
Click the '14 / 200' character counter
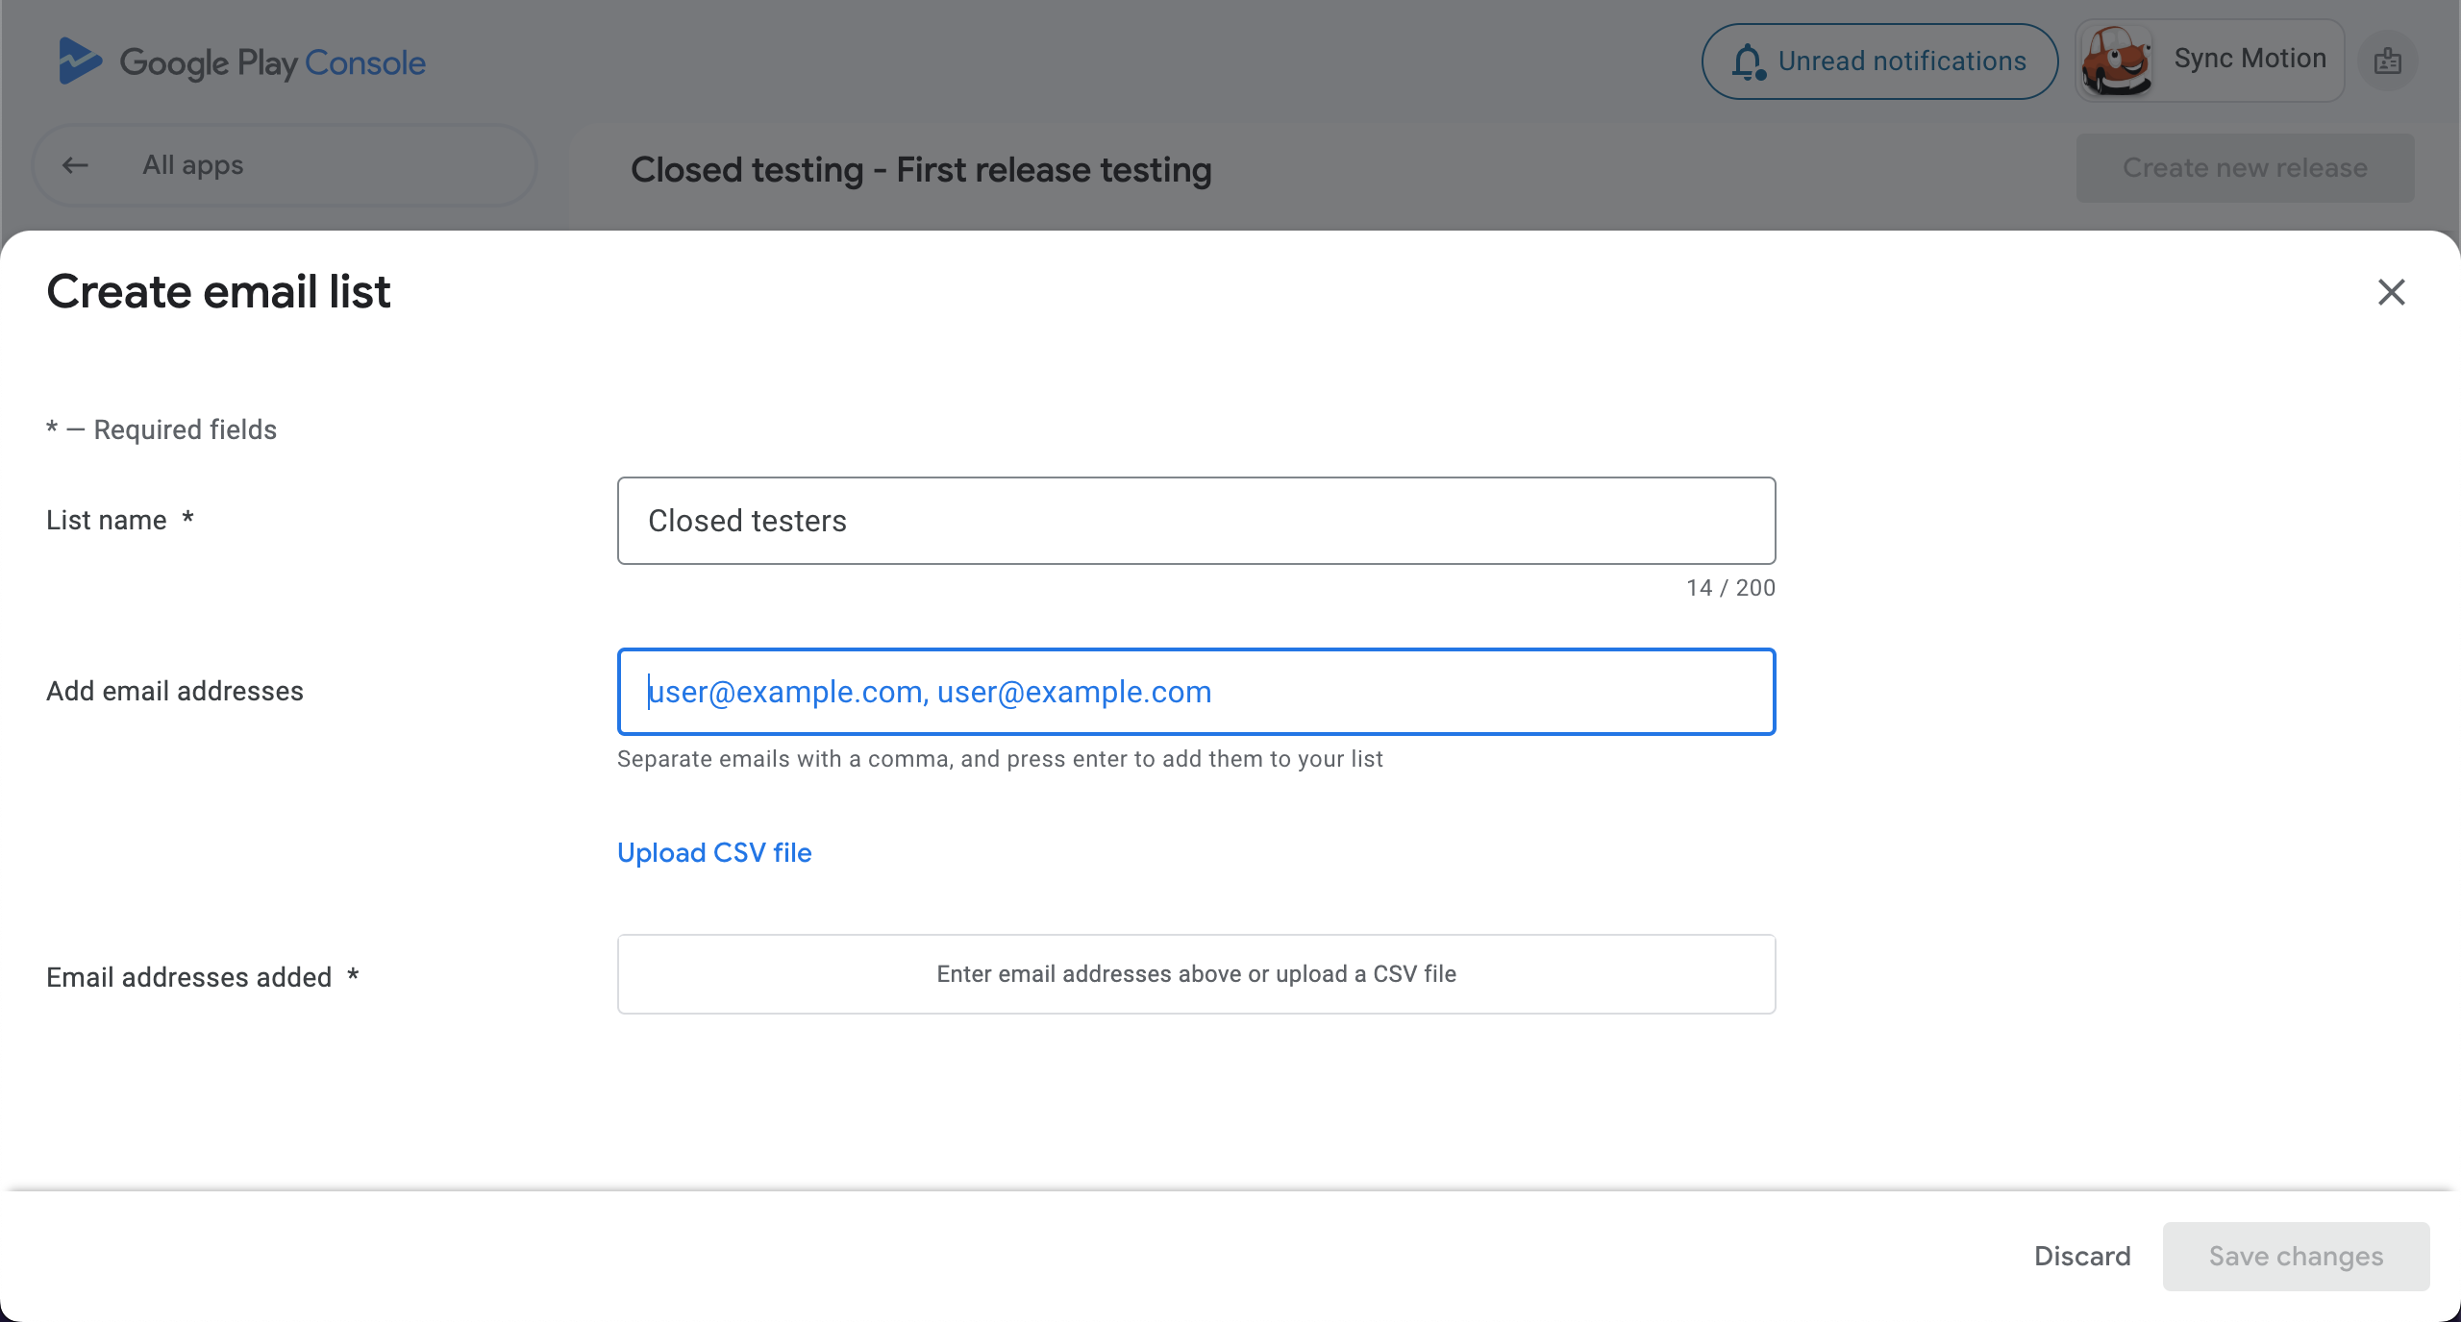click(1730, 588)
